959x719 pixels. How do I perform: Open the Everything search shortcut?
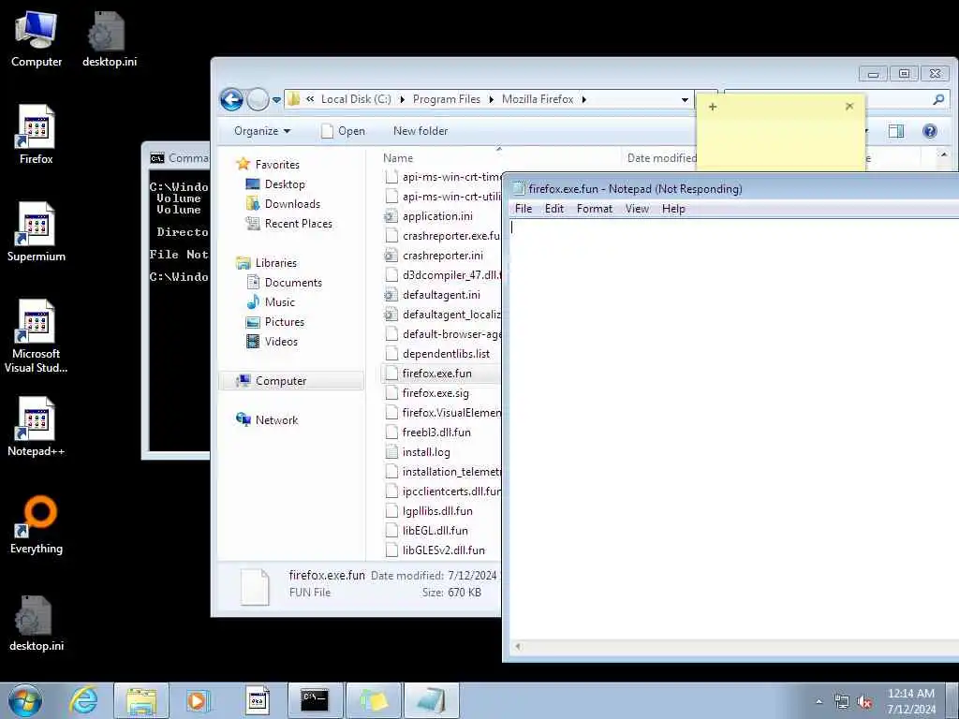(37, 524)
